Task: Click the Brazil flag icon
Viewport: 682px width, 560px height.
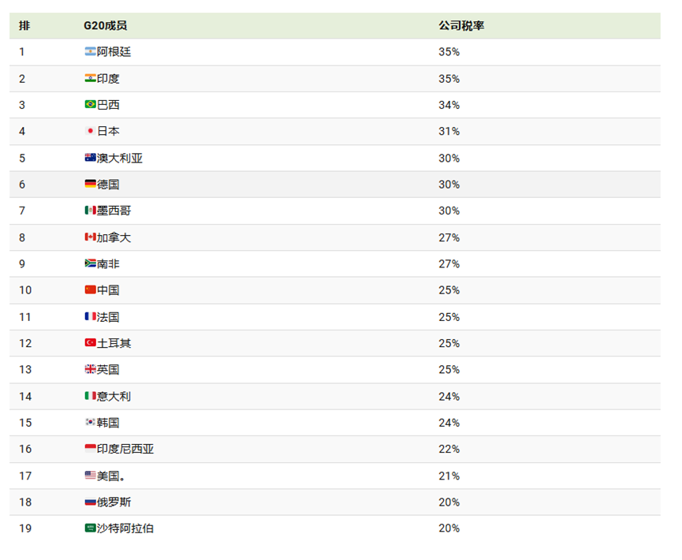Action: point(90,104)
